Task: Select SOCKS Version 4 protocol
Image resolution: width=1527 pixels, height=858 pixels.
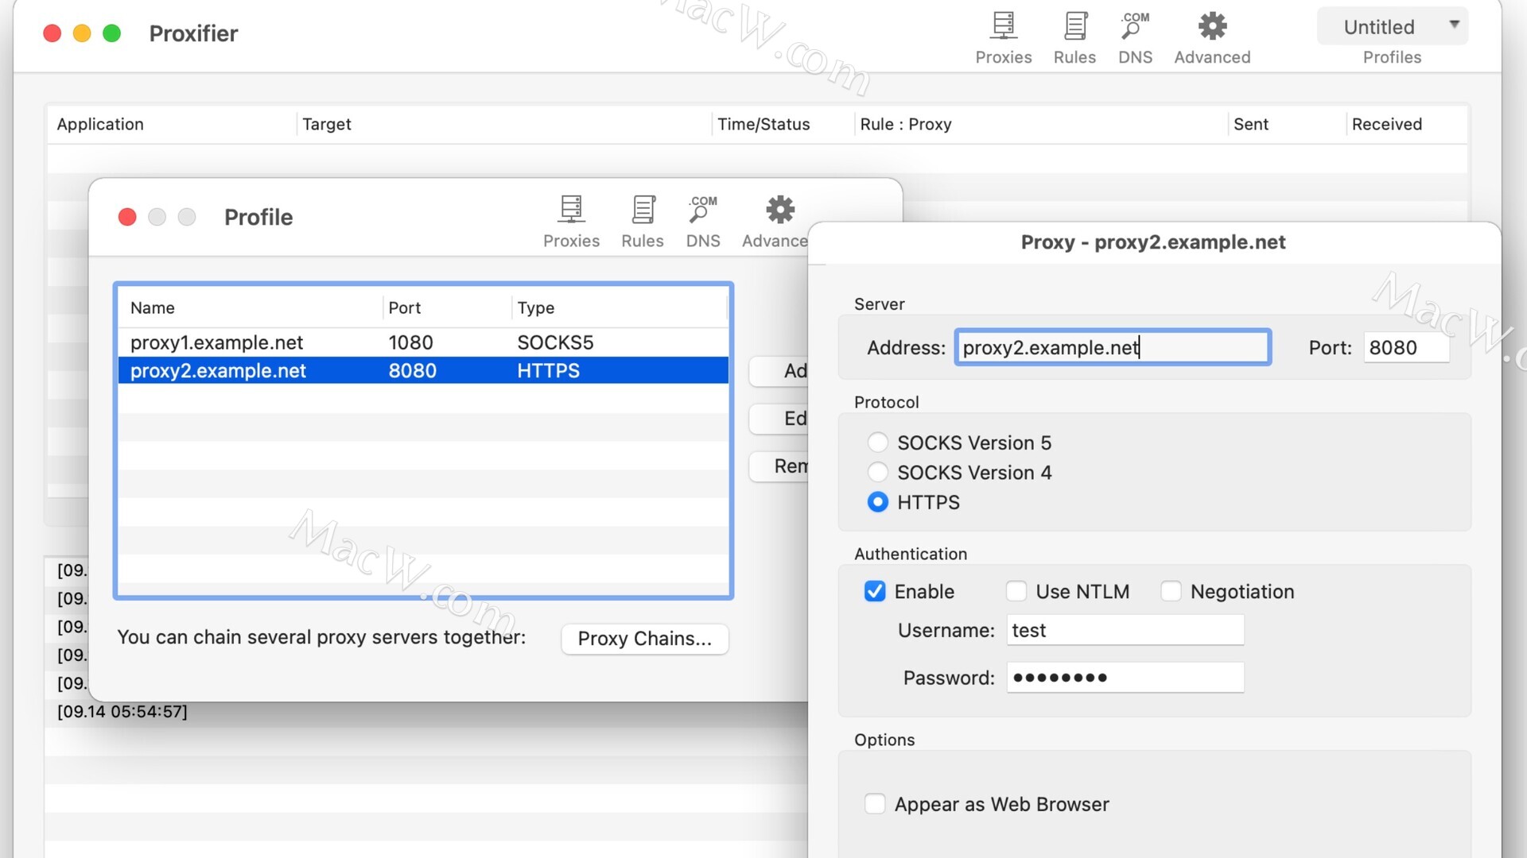Action: (877, 473)
